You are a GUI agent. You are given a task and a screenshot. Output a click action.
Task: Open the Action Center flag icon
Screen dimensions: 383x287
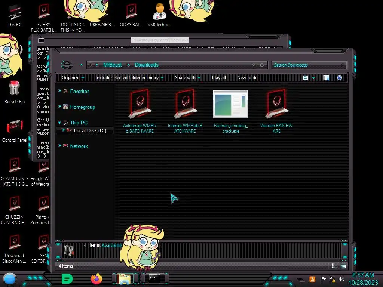pos(323,279)
